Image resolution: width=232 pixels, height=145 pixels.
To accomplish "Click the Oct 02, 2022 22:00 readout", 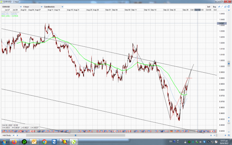I will (10, 125).
